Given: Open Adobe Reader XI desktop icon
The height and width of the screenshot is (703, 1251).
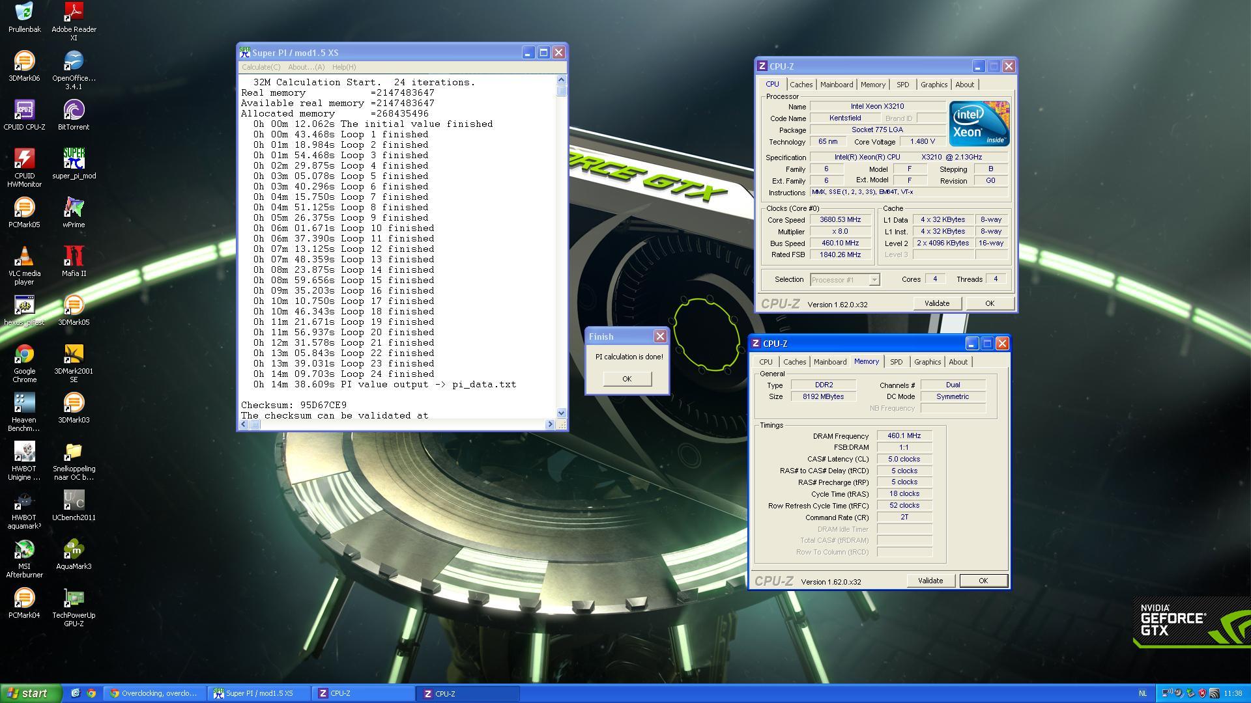Looking at the screenshot, I should pos(74,21).
